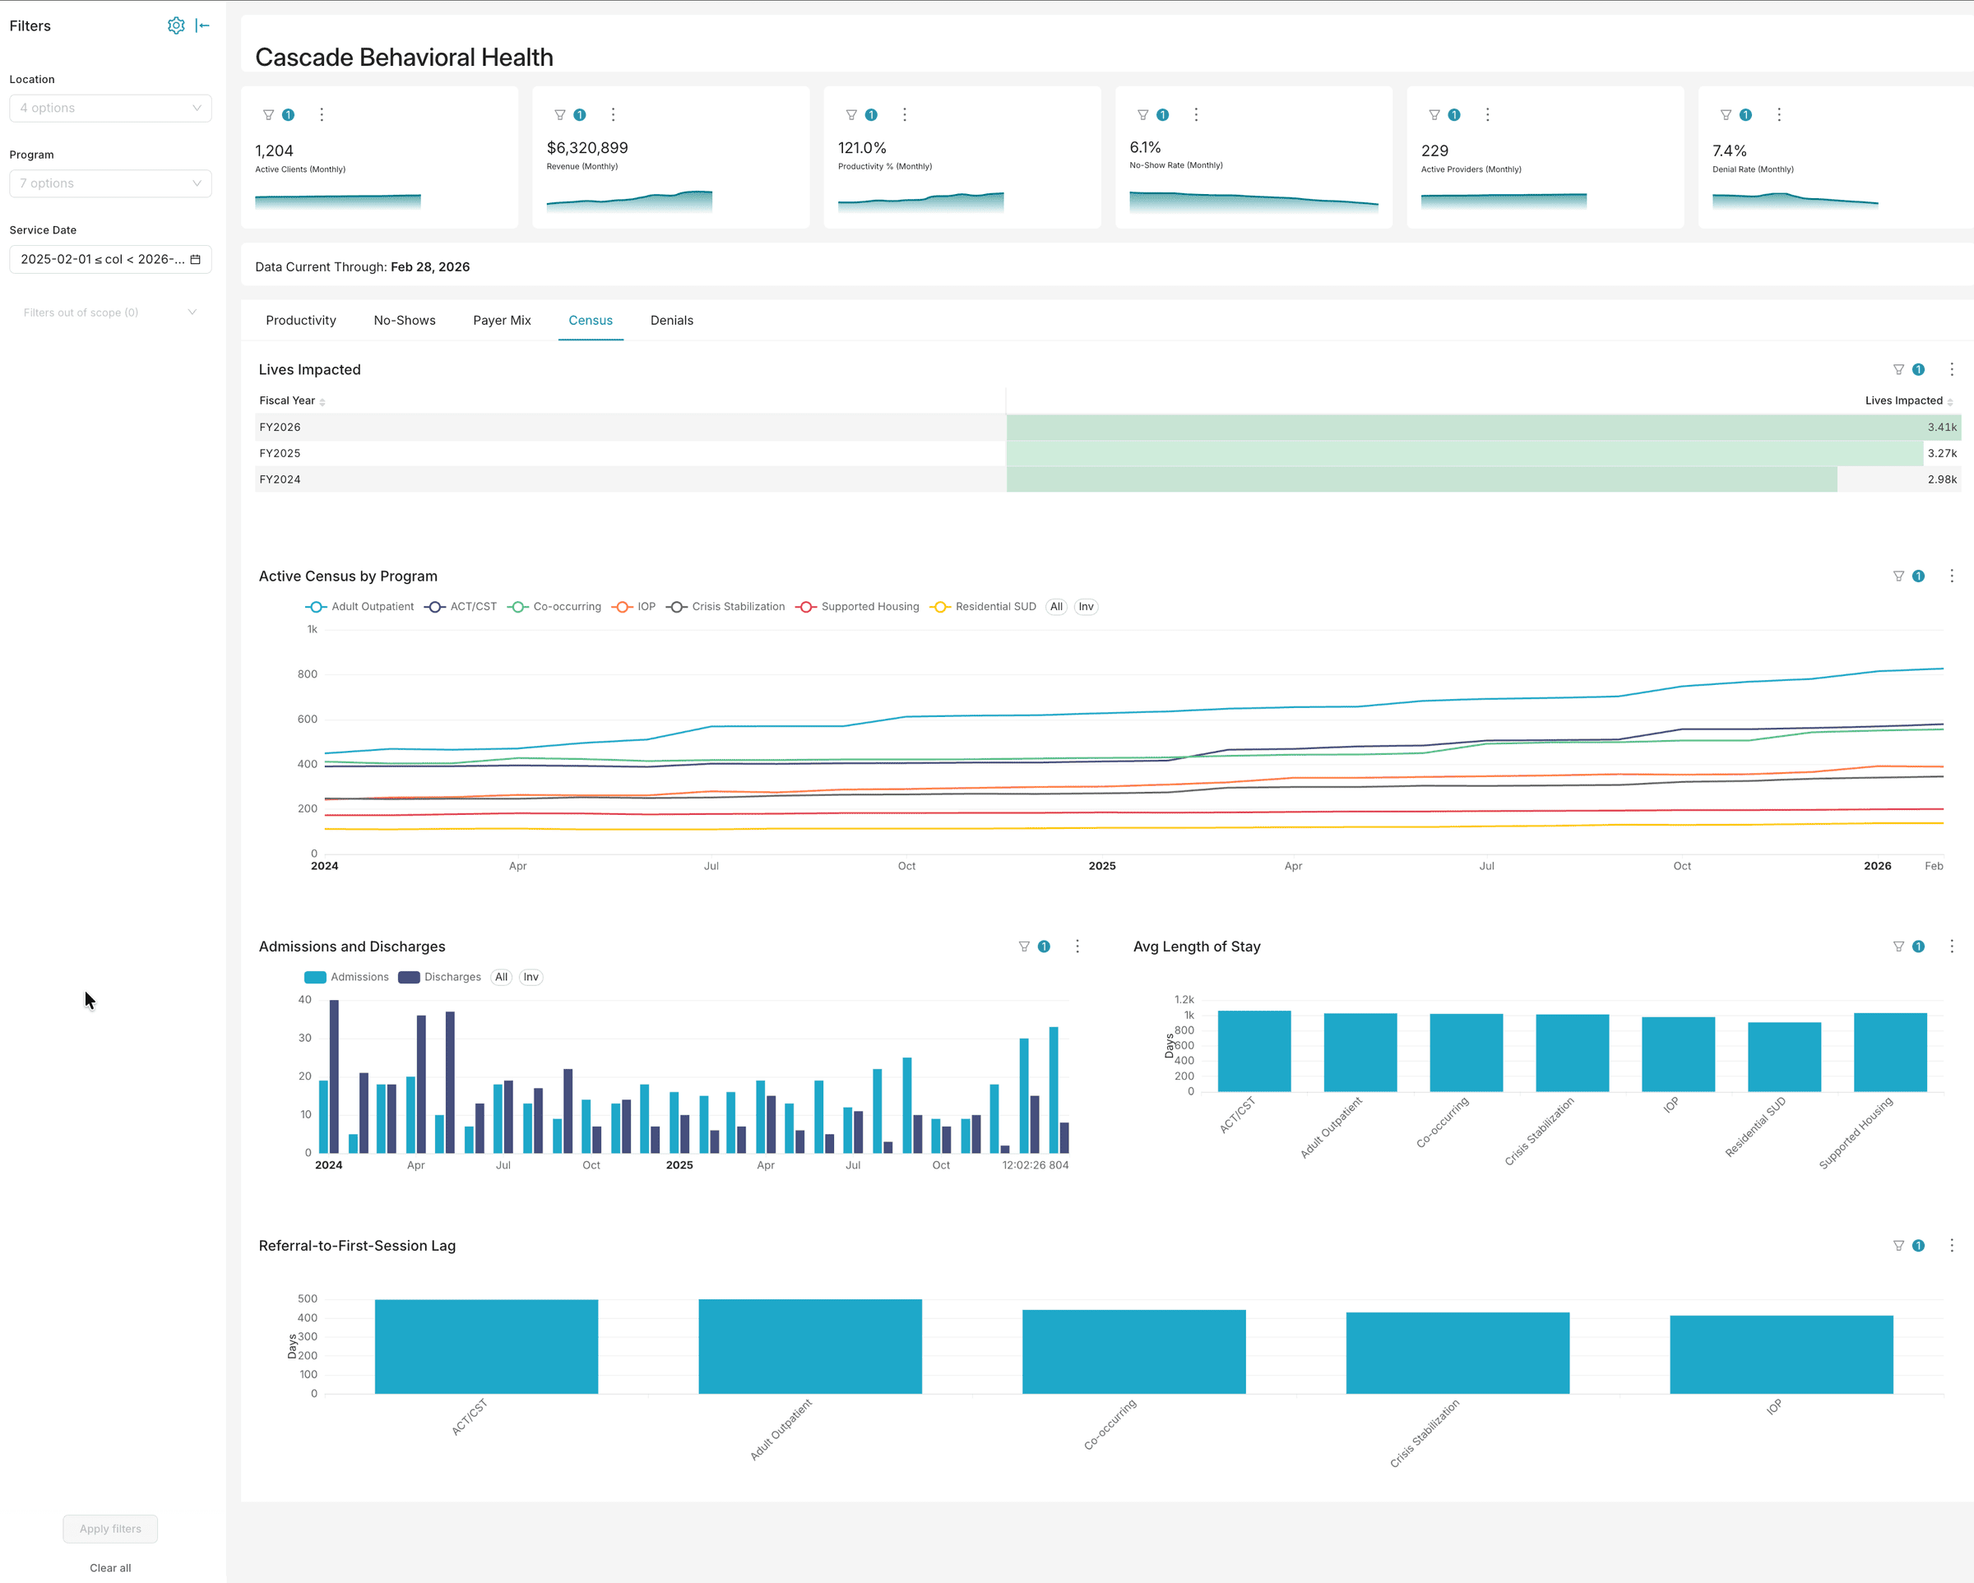Click the Apply filters button
The width and height of the screenshot is (1974, 1583).
click(110, 1528)
